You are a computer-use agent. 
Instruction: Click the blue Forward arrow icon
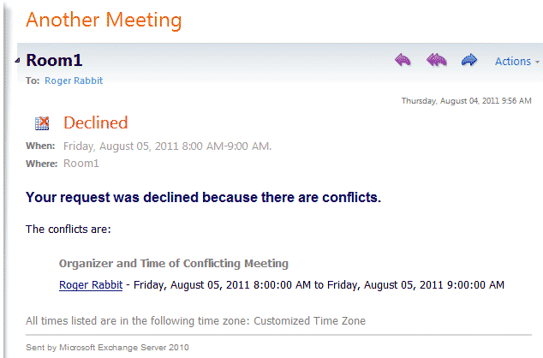pos(469,60)
